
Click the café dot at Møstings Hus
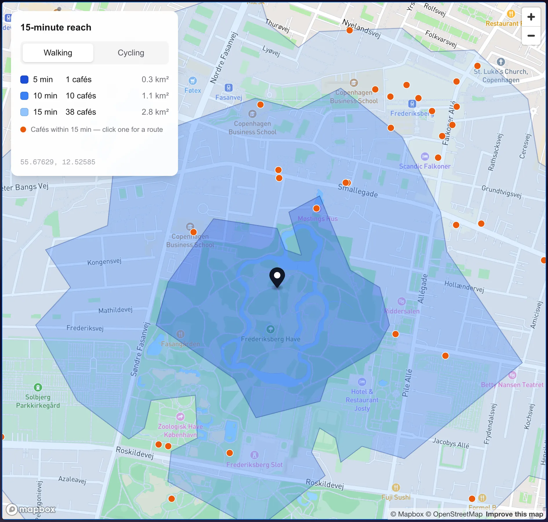point(316,208)
